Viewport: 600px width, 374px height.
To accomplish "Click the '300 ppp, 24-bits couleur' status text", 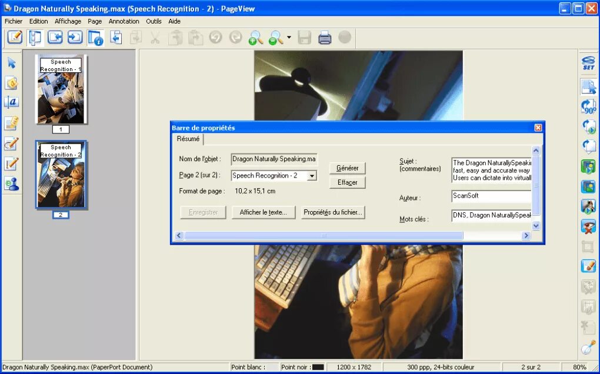I will click(x=441, y=368).
